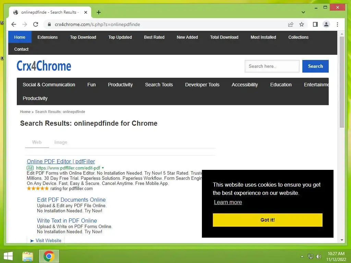Open the Collections nav item
This screenshot has height=263, width=351.
[x=298, y=37]
